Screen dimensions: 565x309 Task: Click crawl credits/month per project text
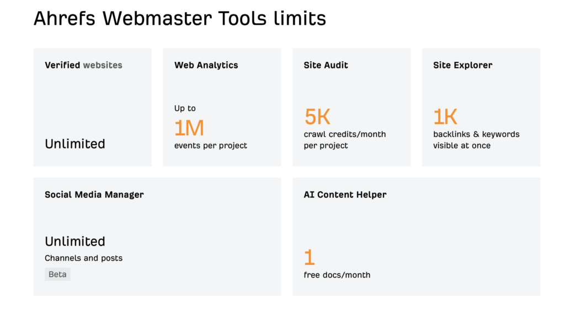[345, 140]
